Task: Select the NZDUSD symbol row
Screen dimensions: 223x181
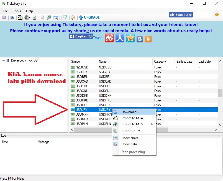Action: coord(144,67)
